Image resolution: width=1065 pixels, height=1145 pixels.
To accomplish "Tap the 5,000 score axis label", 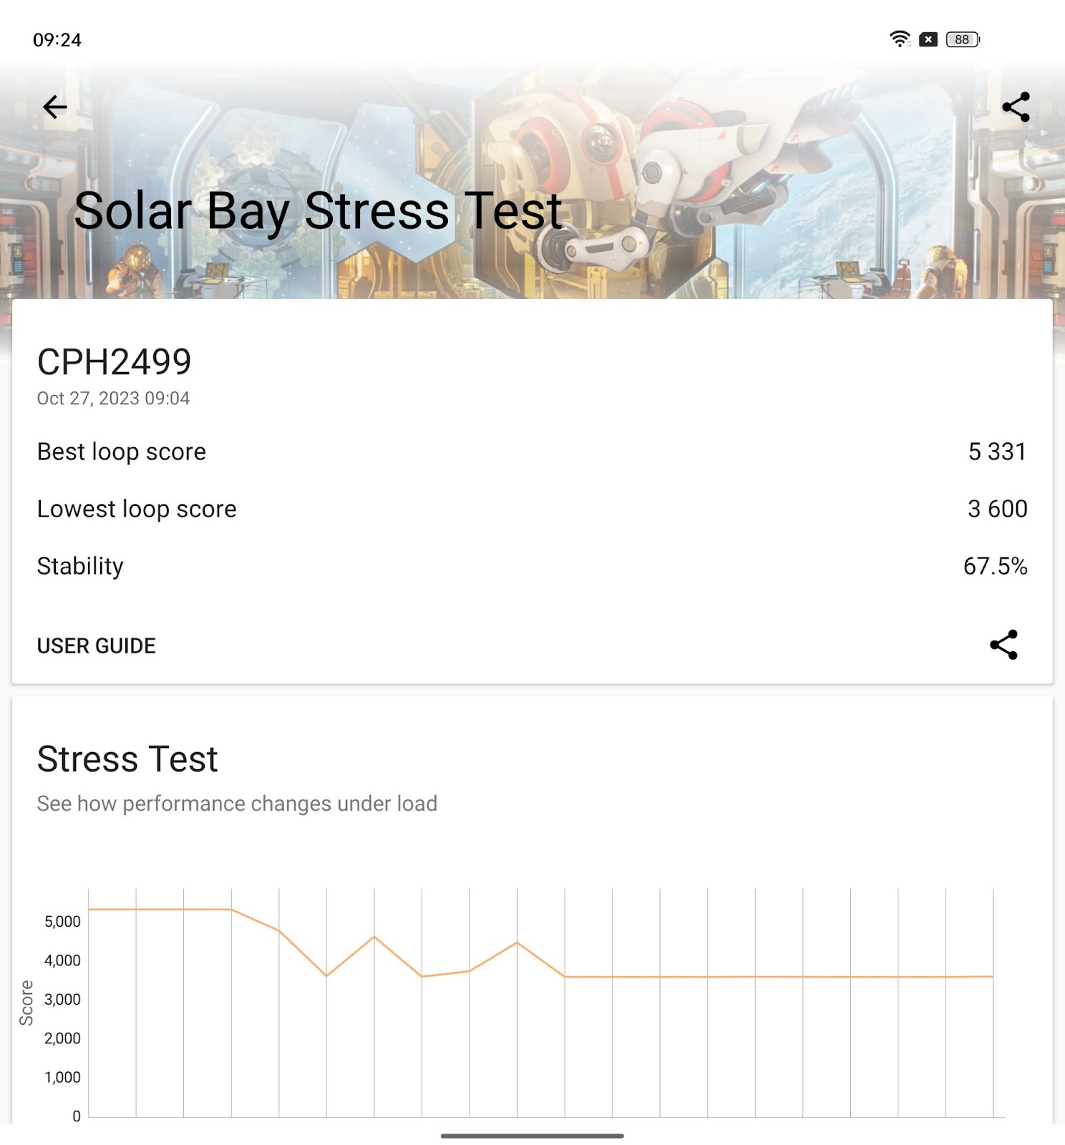I will tap(62, 922).
